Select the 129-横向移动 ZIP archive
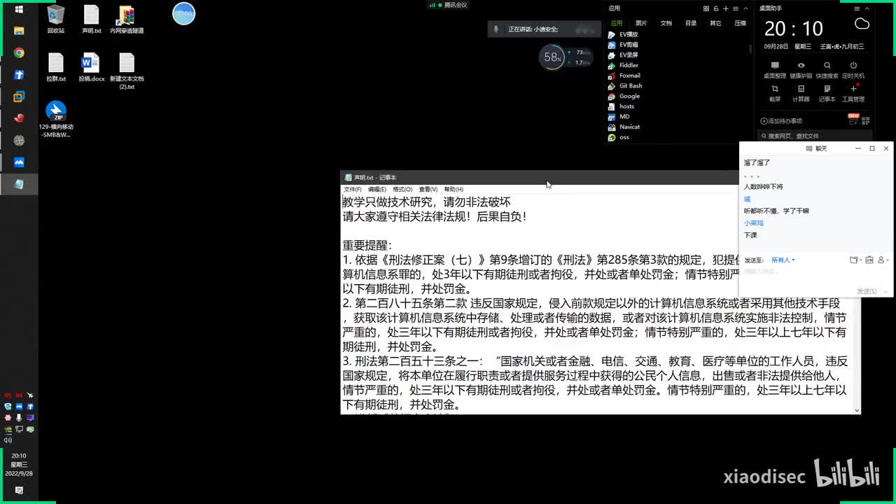 tap(56, 119)
